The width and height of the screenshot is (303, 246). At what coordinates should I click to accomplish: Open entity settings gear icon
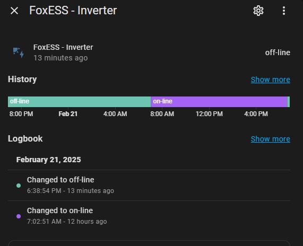click(258, 11)
